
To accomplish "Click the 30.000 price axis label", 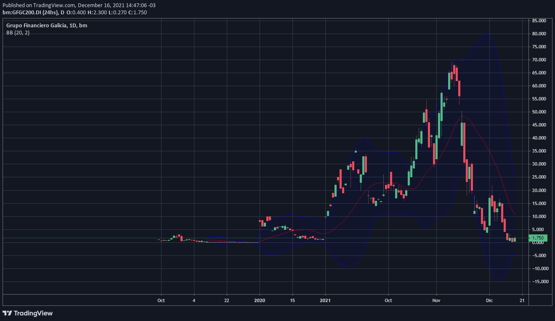I will point(539,164).
